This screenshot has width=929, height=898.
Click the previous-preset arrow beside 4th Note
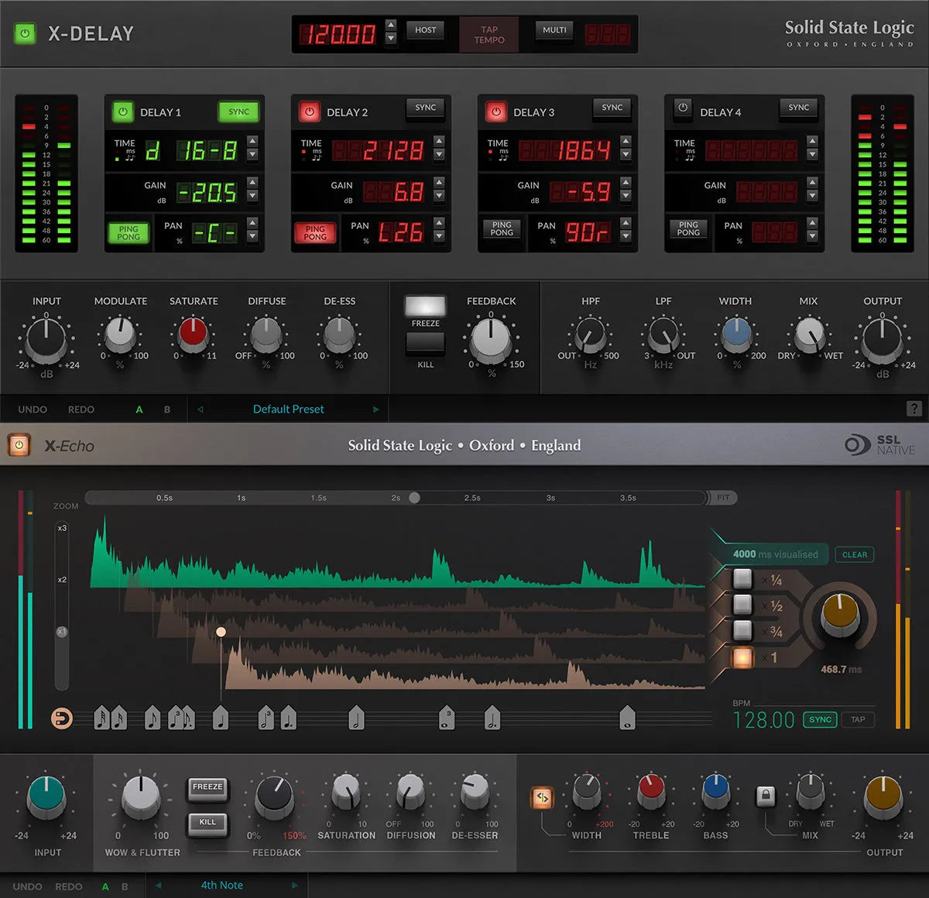pyautogui.click(x=158, y=885)
